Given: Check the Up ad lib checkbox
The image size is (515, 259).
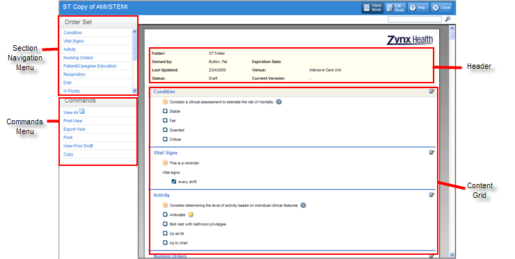Looking at the screenshot, I should tap(165, 233).
